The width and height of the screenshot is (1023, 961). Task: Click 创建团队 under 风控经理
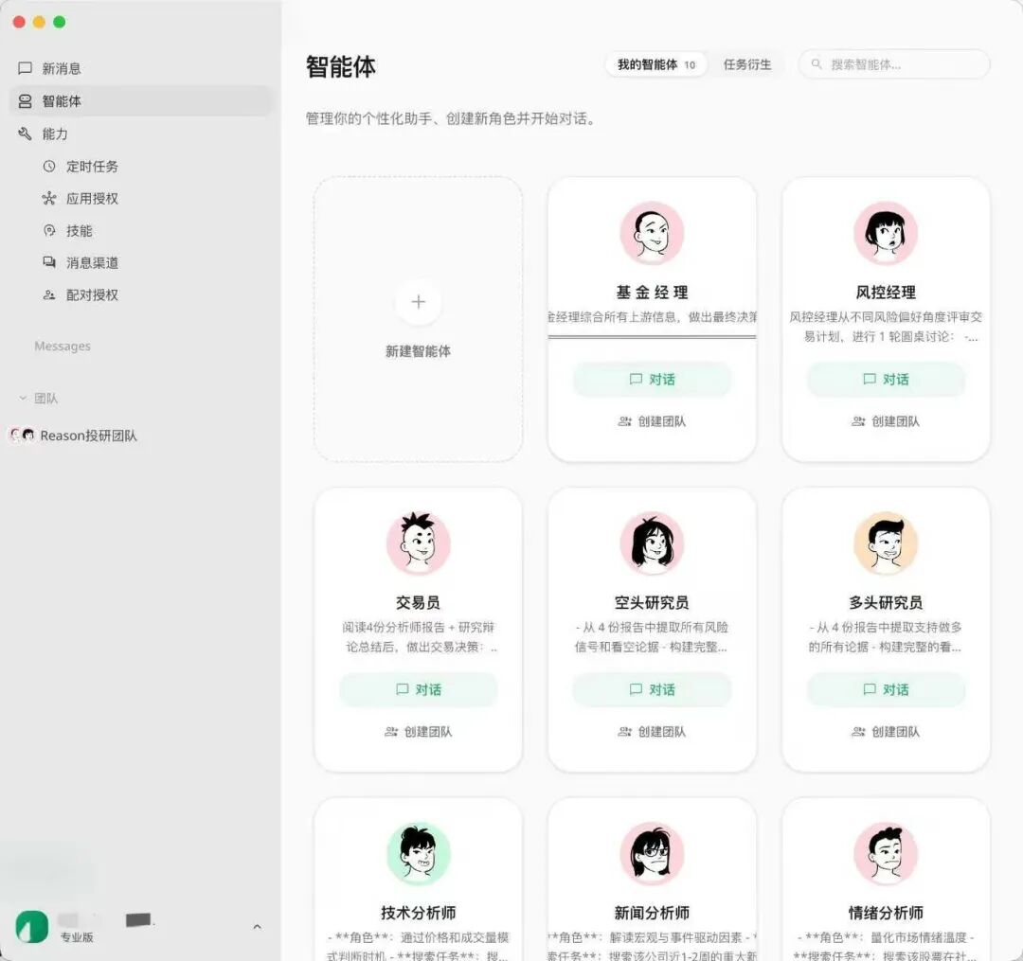(x=886, y=421)
